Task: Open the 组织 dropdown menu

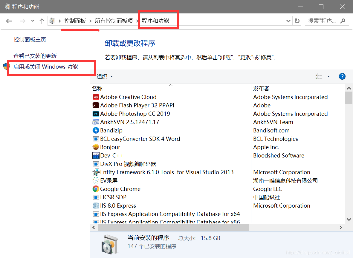Action: tap(105, 76)
